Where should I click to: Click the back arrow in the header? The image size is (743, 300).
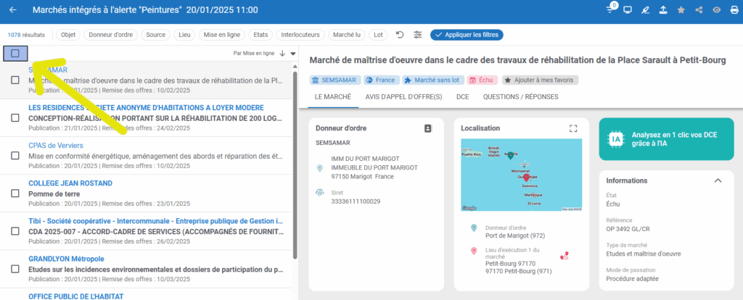point(13,10)
